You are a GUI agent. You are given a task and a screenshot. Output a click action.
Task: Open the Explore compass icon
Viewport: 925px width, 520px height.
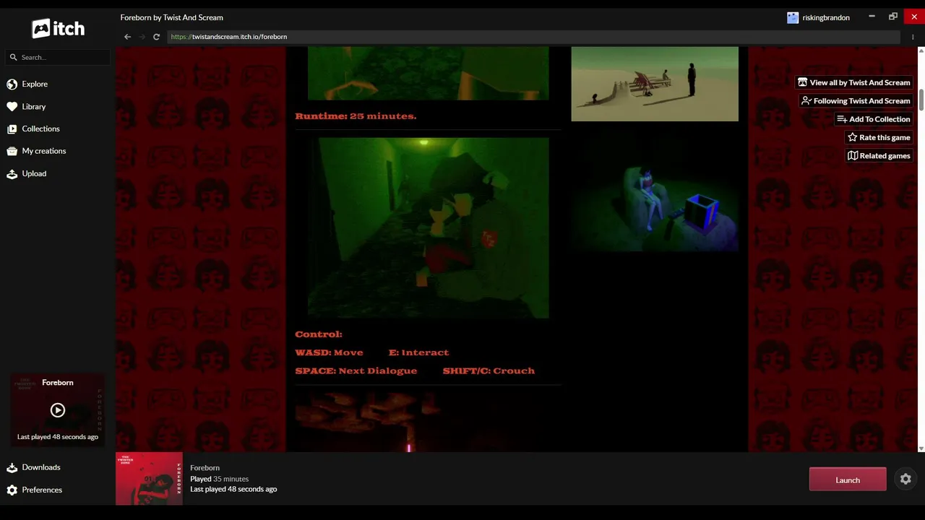tap(12, 84)
